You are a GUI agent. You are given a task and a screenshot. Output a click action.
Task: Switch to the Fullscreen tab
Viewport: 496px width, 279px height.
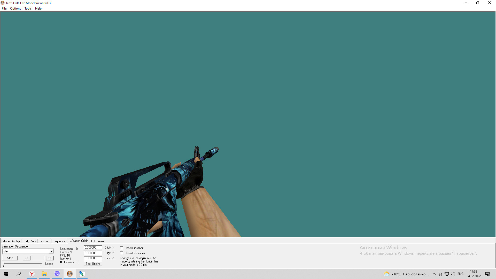pos(97,241)
